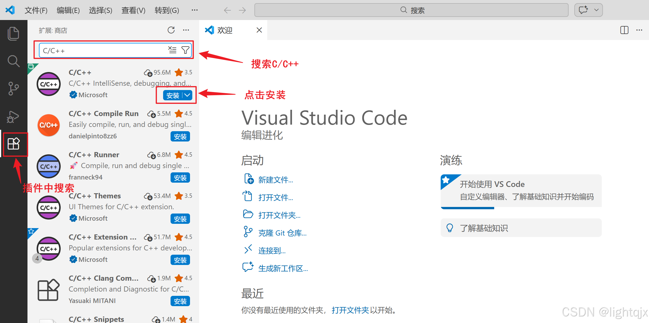Open the 文件(F) menu
649x323 pixels.
[36, 10]
